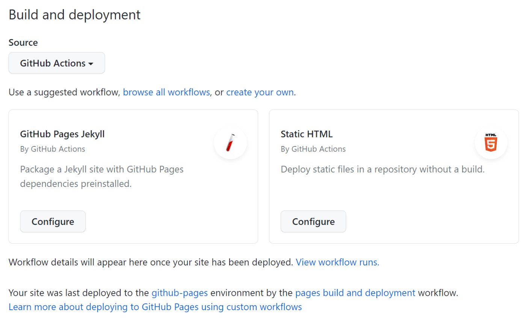Open the GitHub Actions source dropdown
This screenshot has height=327, width=526.
pos(57,63)
